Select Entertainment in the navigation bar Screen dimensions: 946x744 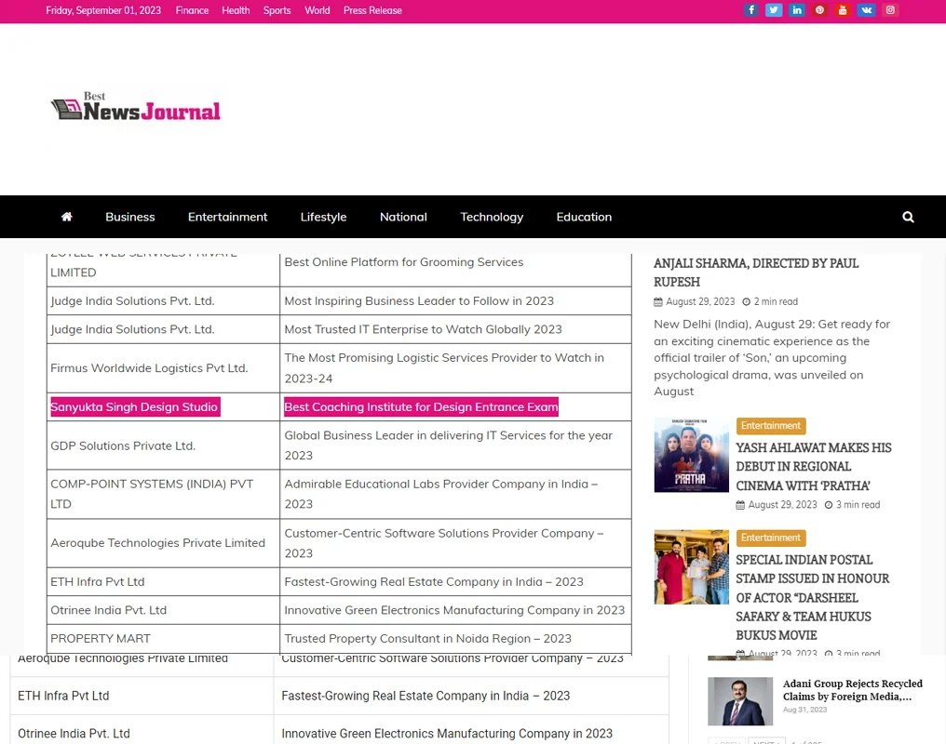click(x=227, y=217)
